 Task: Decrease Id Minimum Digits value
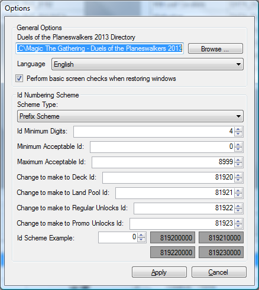[x=238, y=134]
